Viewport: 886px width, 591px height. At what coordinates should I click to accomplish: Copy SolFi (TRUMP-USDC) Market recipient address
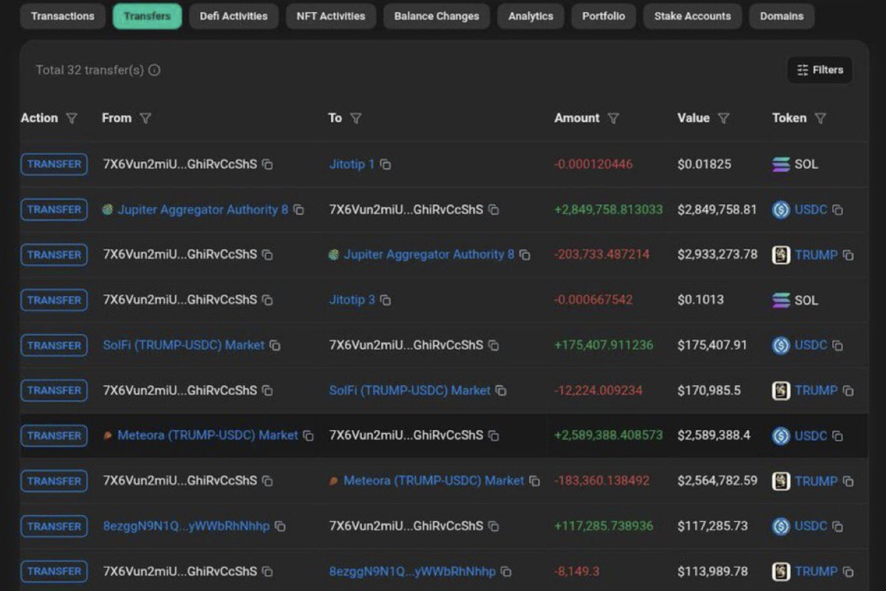tap(501, 391)
